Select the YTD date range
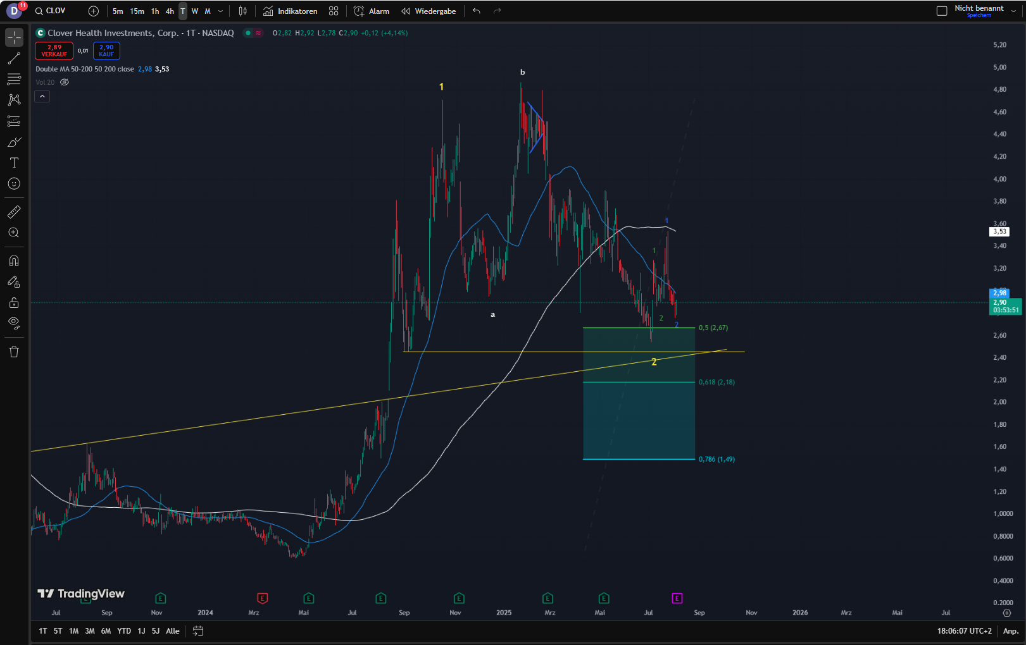The width and height of the screenshot is (1026, 645). click(x=124, y=631)
